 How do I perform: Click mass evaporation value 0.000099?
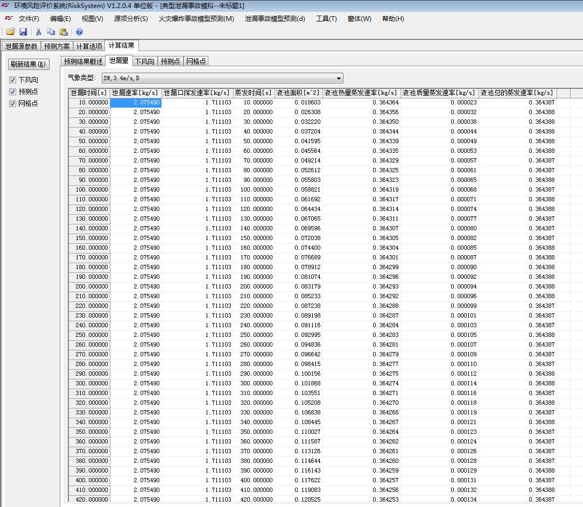439,306
